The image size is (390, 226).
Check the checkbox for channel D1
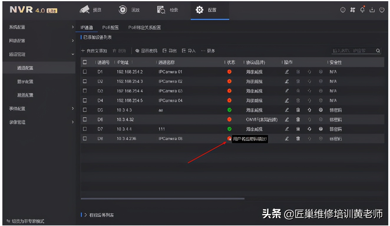pyautogui.click(x=84, y=72)
